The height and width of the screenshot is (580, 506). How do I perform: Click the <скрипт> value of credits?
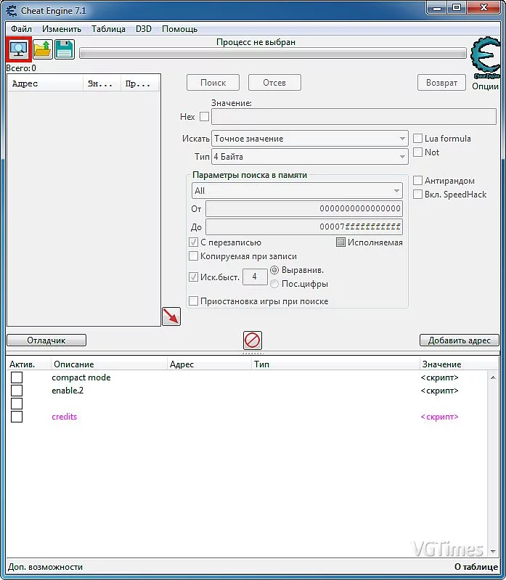pos(439,417)
